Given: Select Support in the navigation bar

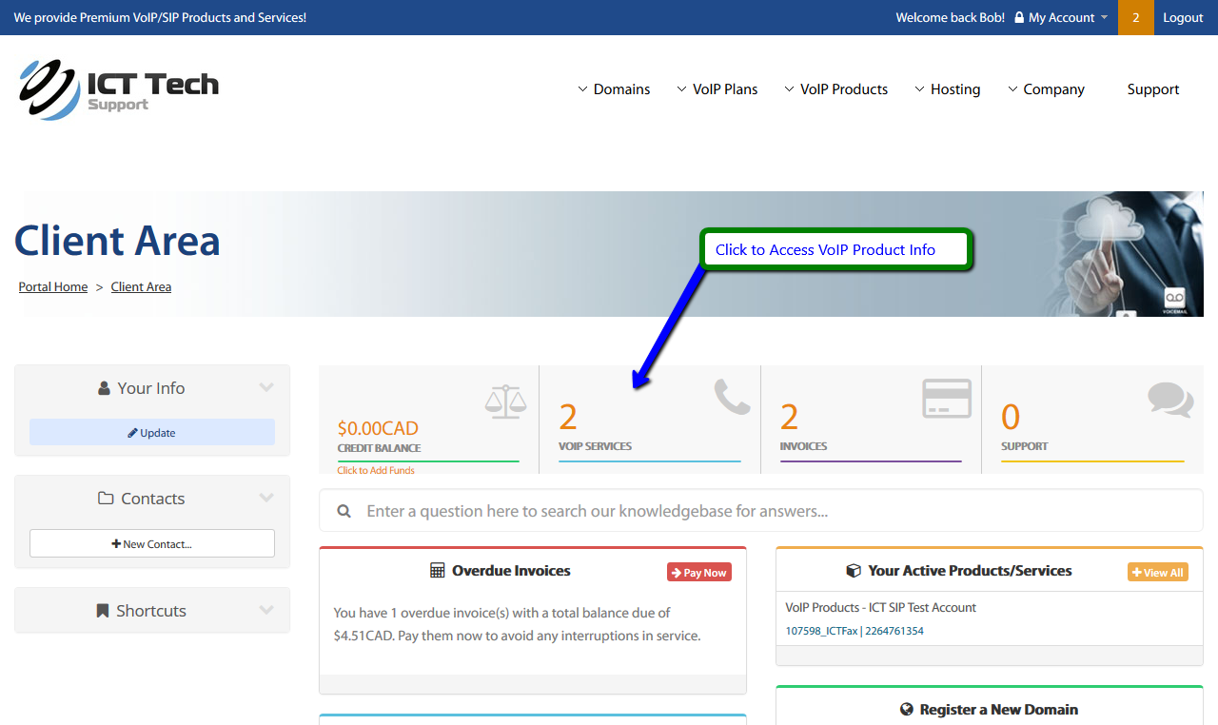Looking at the screenshot, I should 1152,89.
